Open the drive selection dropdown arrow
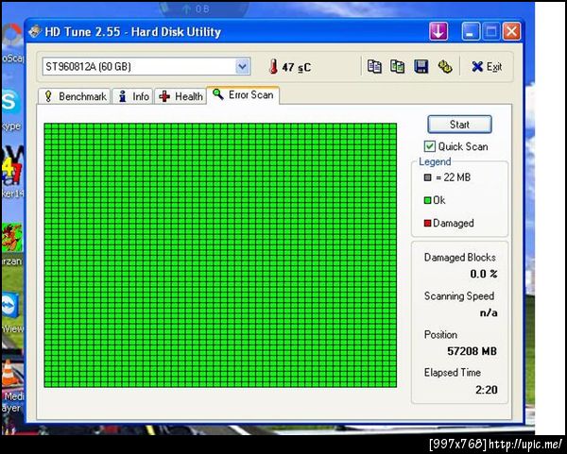Screen dimensions: 567x454 [x=243, y=66]
